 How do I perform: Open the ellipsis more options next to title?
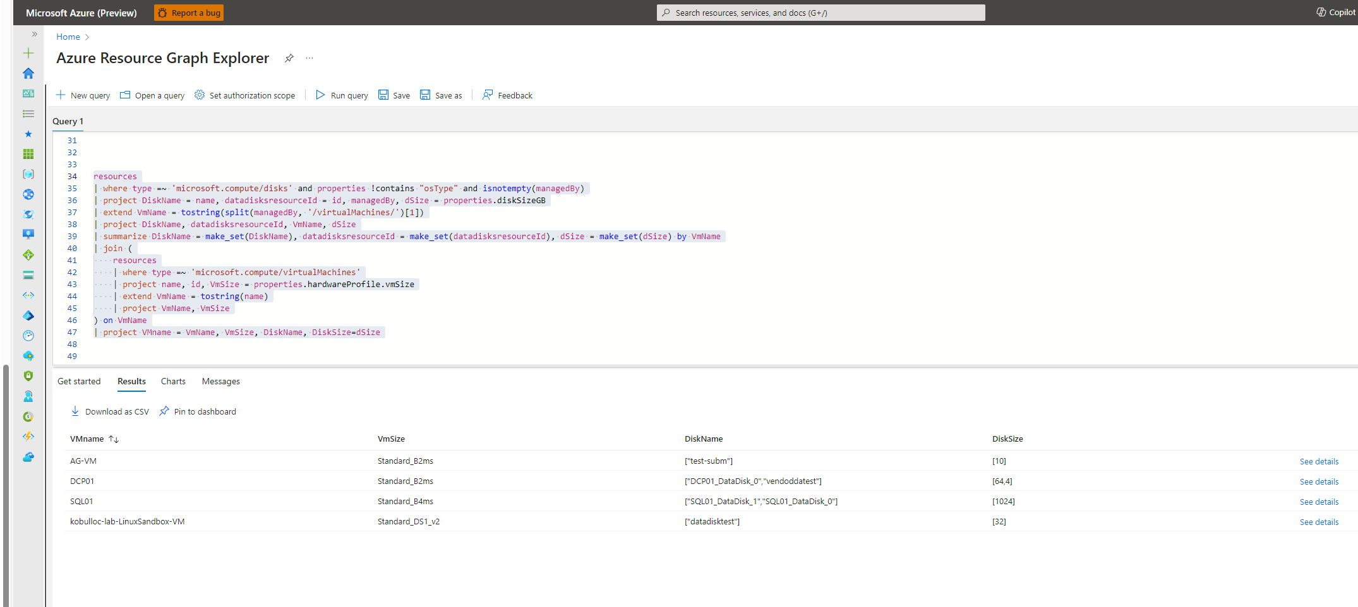309,58
